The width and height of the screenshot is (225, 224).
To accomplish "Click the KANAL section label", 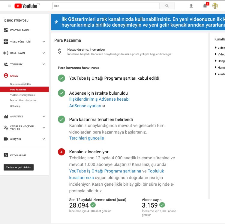I will 14,76.
